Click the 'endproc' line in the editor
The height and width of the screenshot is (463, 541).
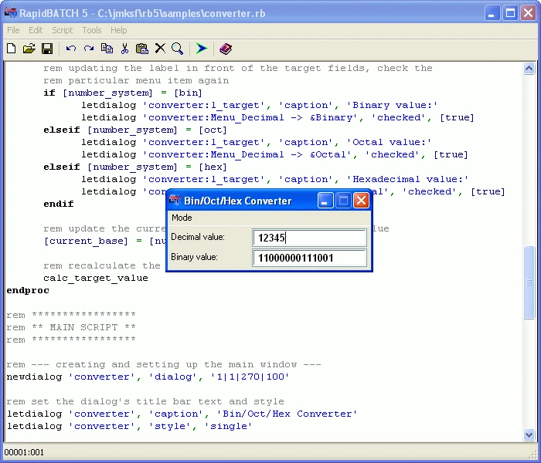[28, 290]
